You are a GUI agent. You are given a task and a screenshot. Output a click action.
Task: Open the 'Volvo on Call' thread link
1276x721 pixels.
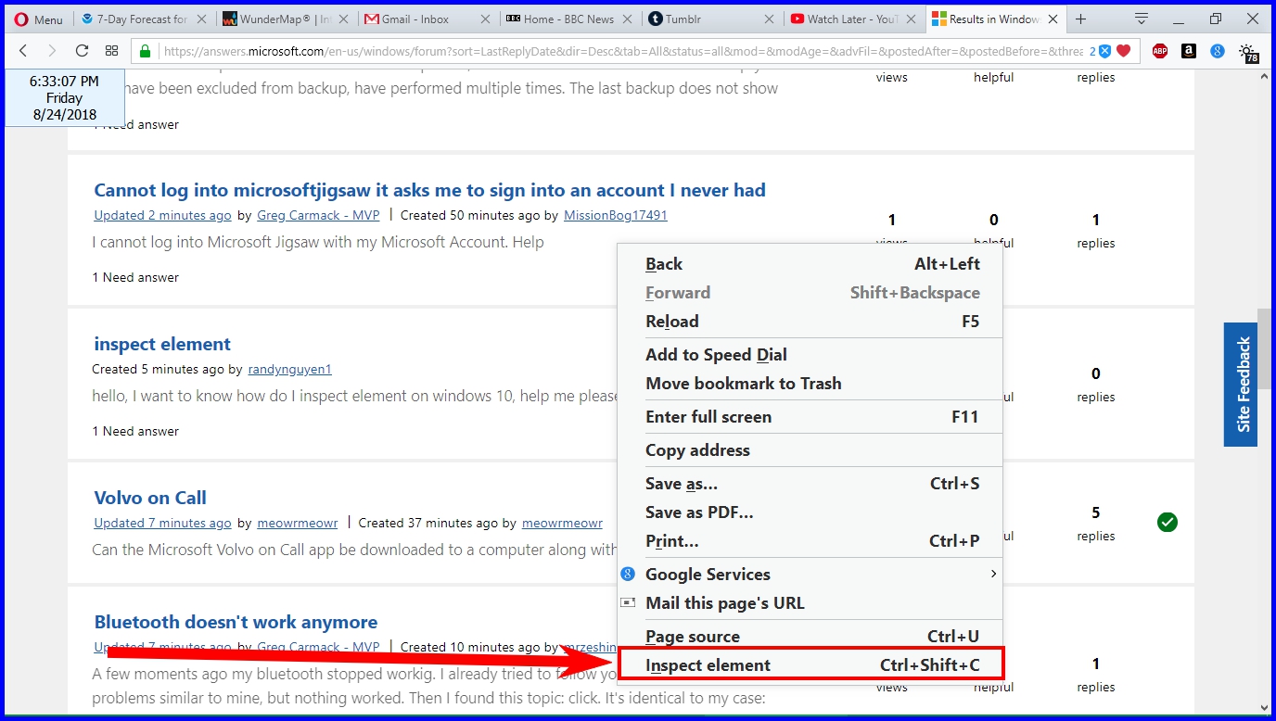coord(150,498)
